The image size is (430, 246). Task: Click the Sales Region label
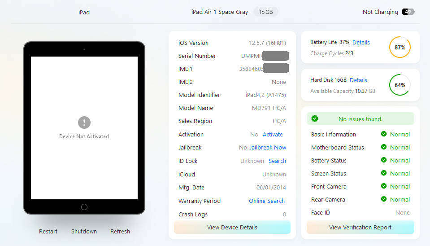point(195,121)
